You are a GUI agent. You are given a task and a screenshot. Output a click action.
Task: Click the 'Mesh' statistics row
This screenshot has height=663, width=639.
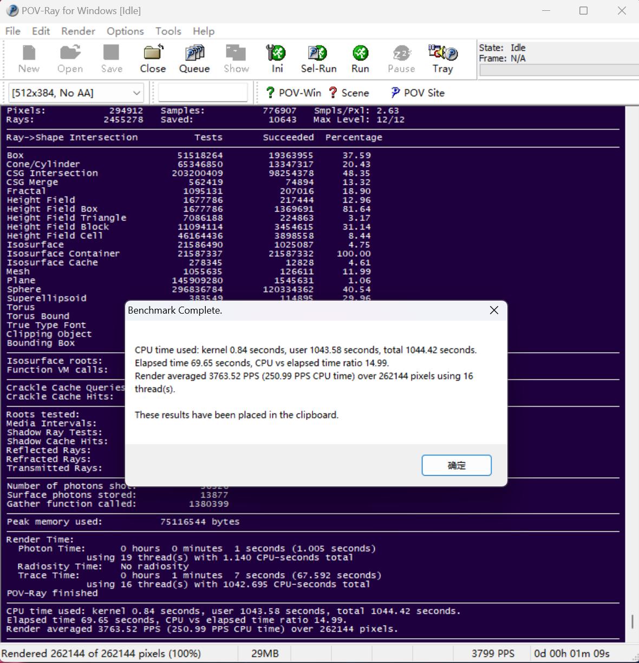188,271
